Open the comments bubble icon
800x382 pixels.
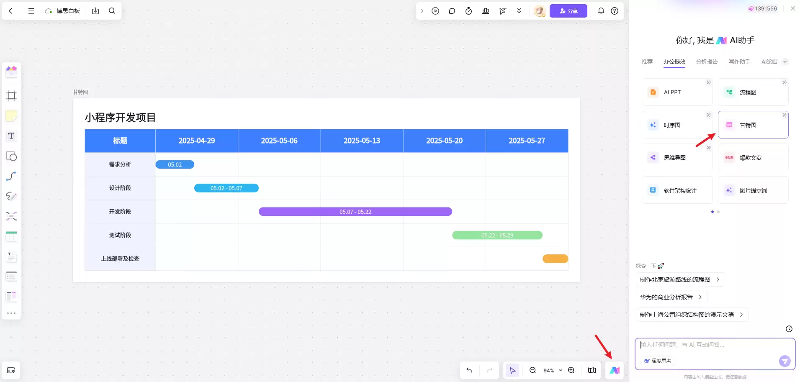[452, 11]
